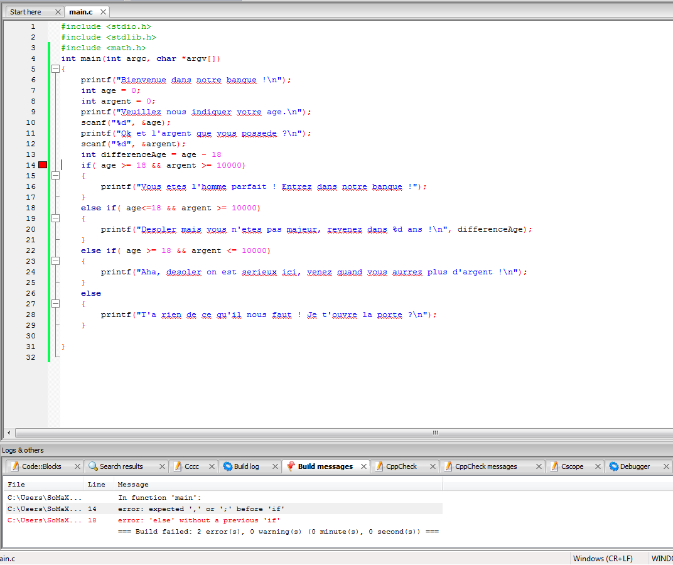Toggle a breakpoint on line 6
The width and height of the screenshot is (673, 565).
click(42, 80)
